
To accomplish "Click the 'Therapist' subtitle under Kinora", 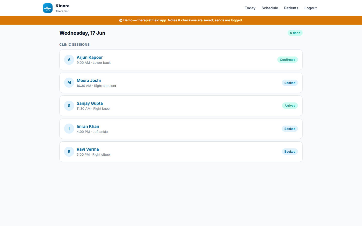I will (x=62, y=11).
